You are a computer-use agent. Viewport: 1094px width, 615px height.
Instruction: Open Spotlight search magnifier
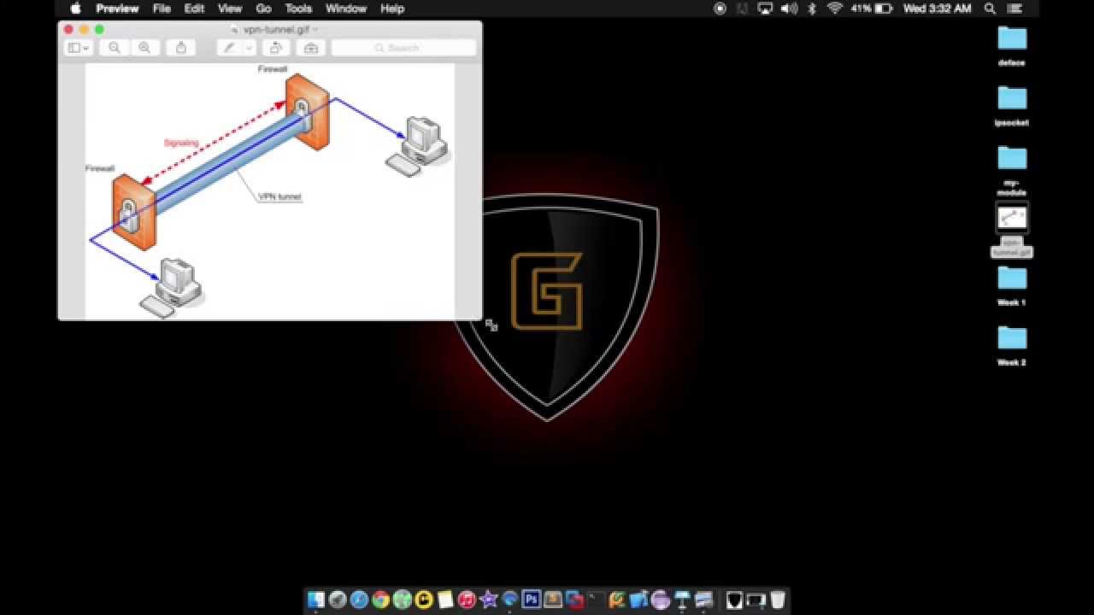coord(991,9)
